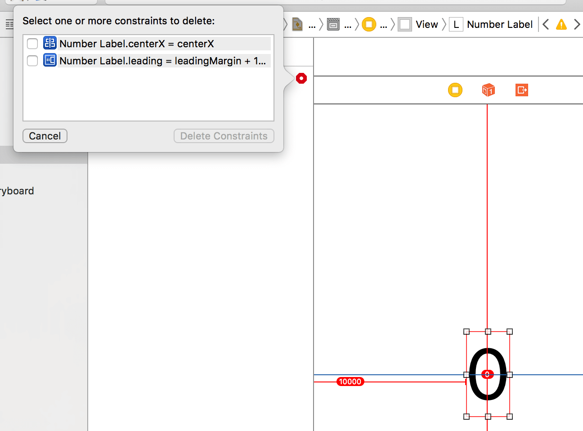Go to the next issue with right chevron
This screenshot has height=431, width=583.
tap(577, 24)
